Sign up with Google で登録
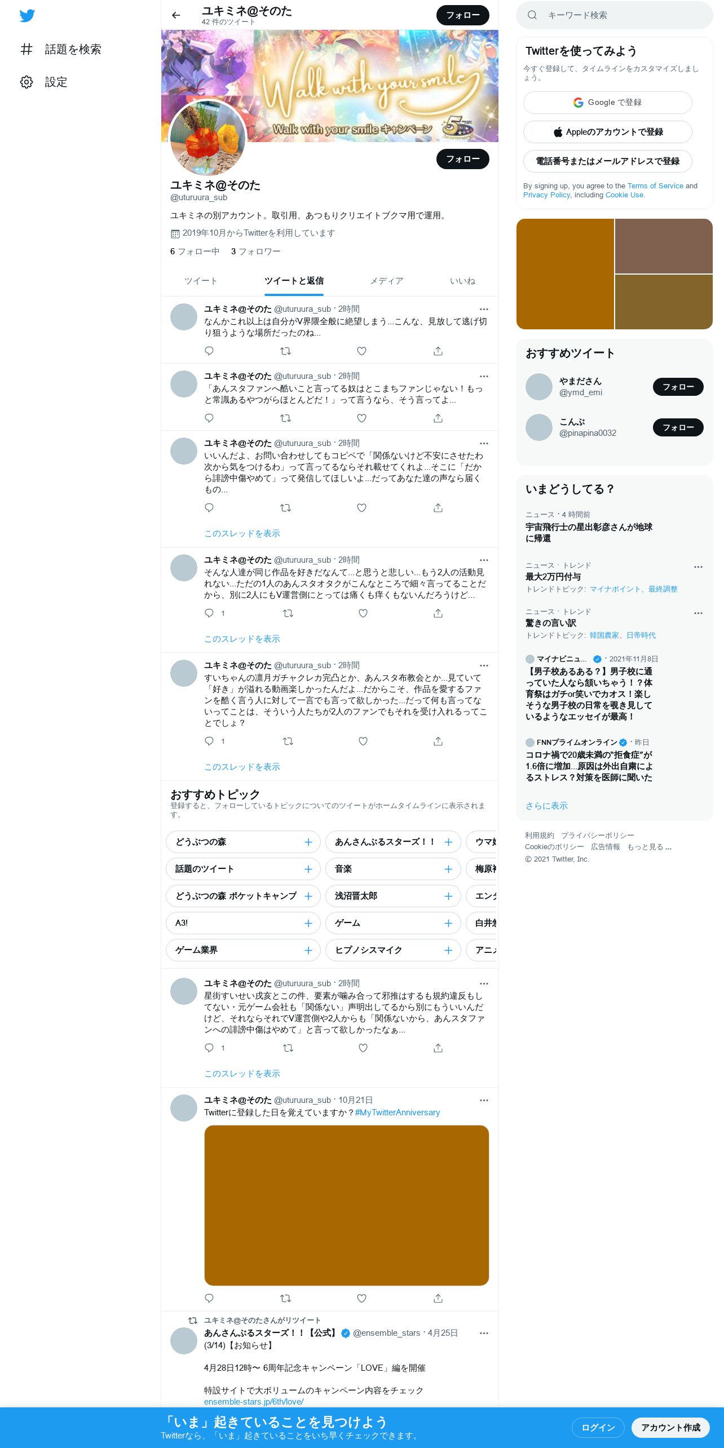The width and height of the screenshot is (724, 1448). click(608, 103)
